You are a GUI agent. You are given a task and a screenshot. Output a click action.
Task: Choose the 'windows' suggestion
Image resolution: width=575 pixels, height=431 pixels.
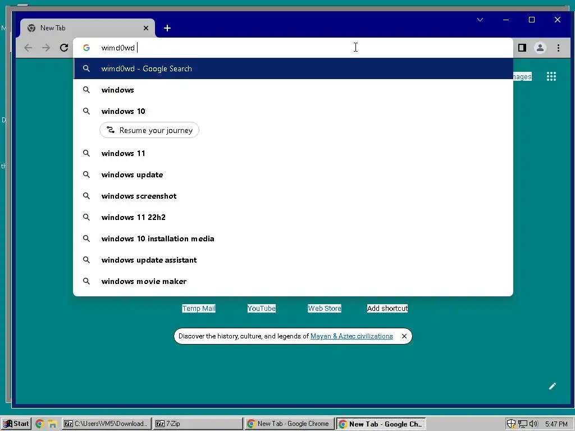293,90
